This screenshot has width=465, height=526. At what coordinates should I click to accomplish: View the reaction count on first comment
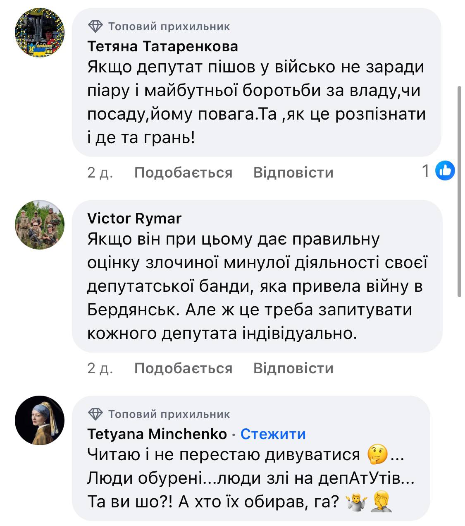[x=426, y=171]
